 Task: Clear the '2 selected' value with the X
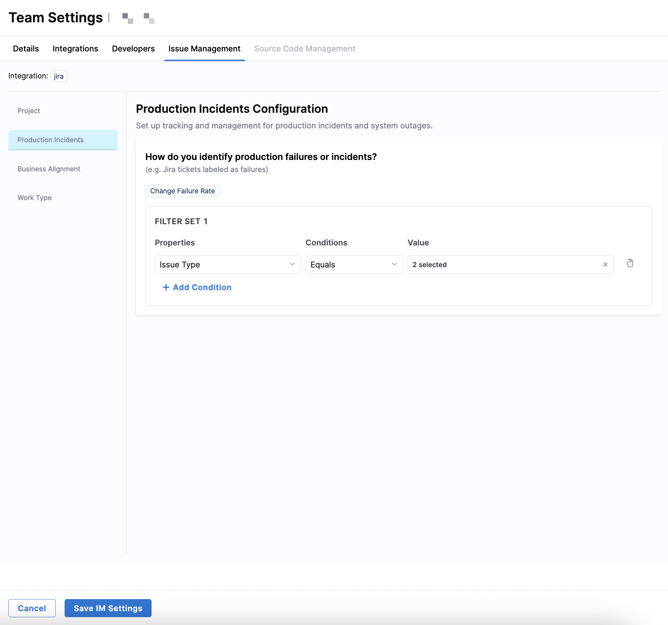click(605, 265)
